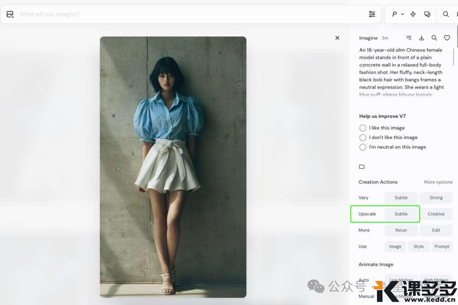
Task: Toggle the lightning fast mode icon
Action: click(413, 14)
